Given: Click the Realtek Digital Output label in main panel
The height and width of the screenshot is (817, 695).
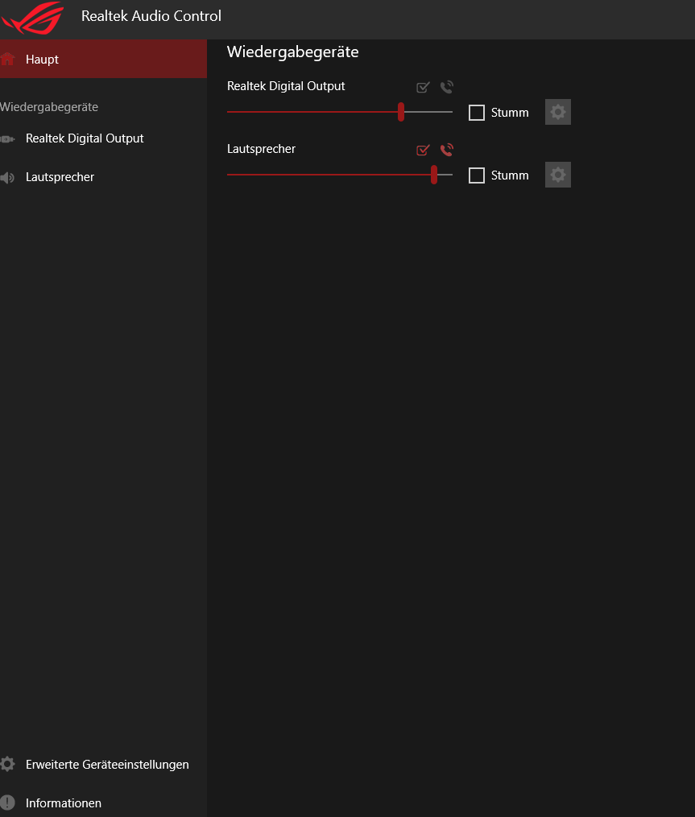Looking at the screenshot, I should (x=286, y=86).
